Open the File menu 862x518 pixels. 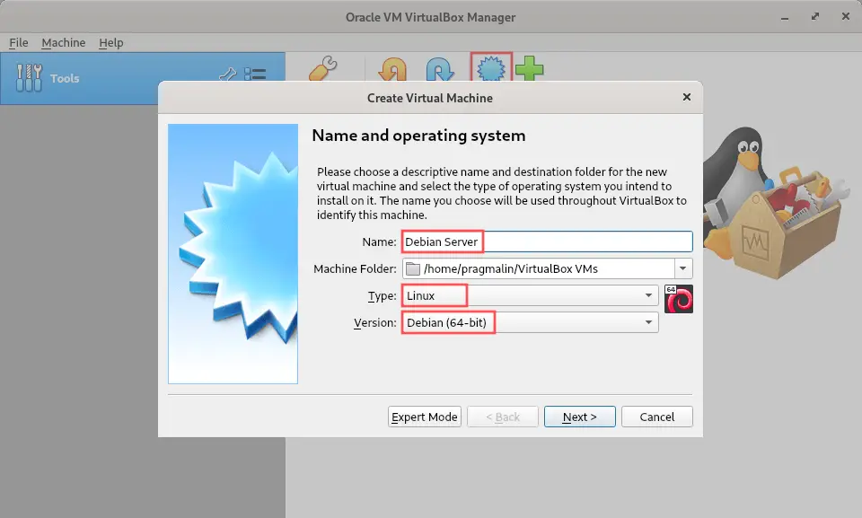pyautogui.click(x=18, y=42)
